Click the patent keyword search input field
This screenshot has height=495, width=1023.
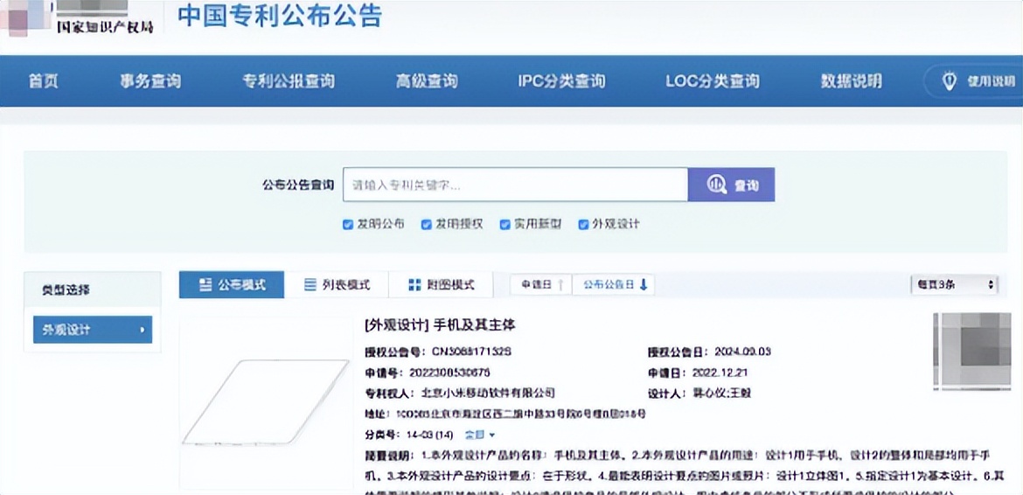pyautogui.click(x=515, y=185)
